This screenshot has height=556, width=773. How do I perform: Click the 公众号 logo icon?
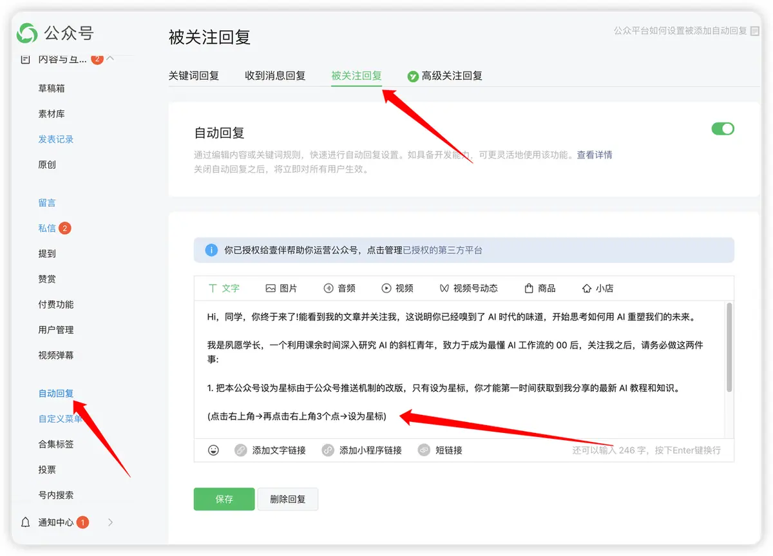click(27, 33)
